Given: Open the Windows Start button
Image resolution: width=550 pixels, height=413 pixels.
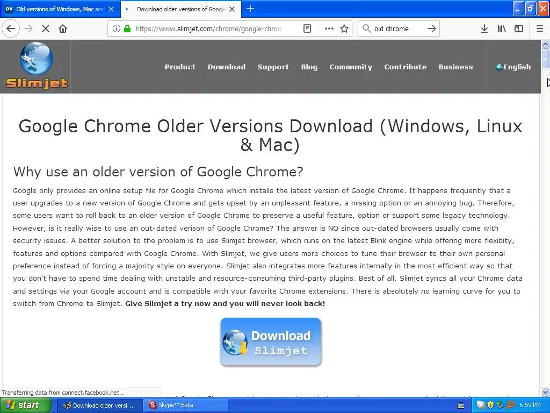Looking at the screenshot, I should (x=25, y=405).
